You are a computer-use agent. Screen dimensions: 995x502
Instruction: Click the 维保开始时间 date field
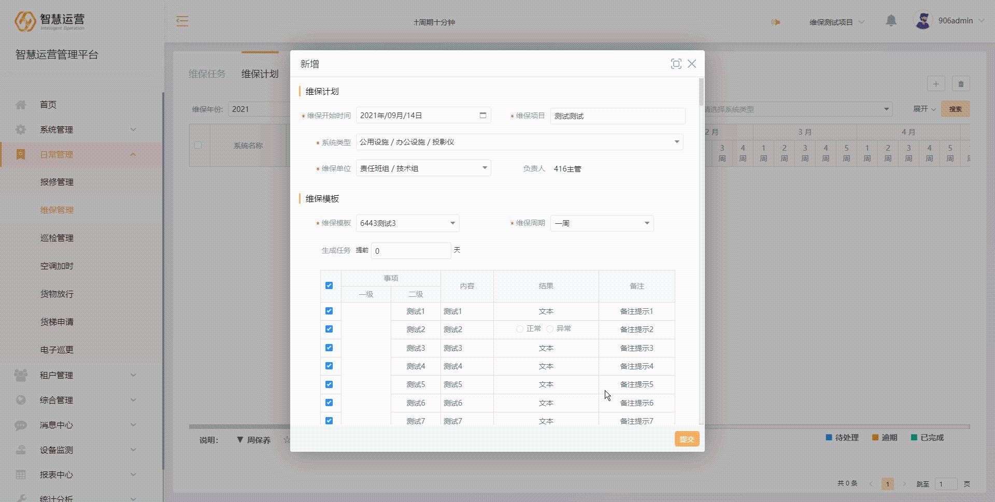coord(423,115)
